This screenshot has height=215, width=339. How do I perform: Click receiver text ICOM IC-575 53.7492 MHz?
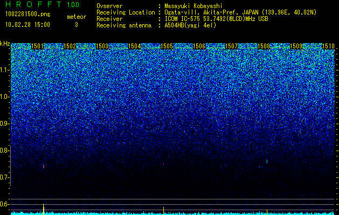point(216,19)
